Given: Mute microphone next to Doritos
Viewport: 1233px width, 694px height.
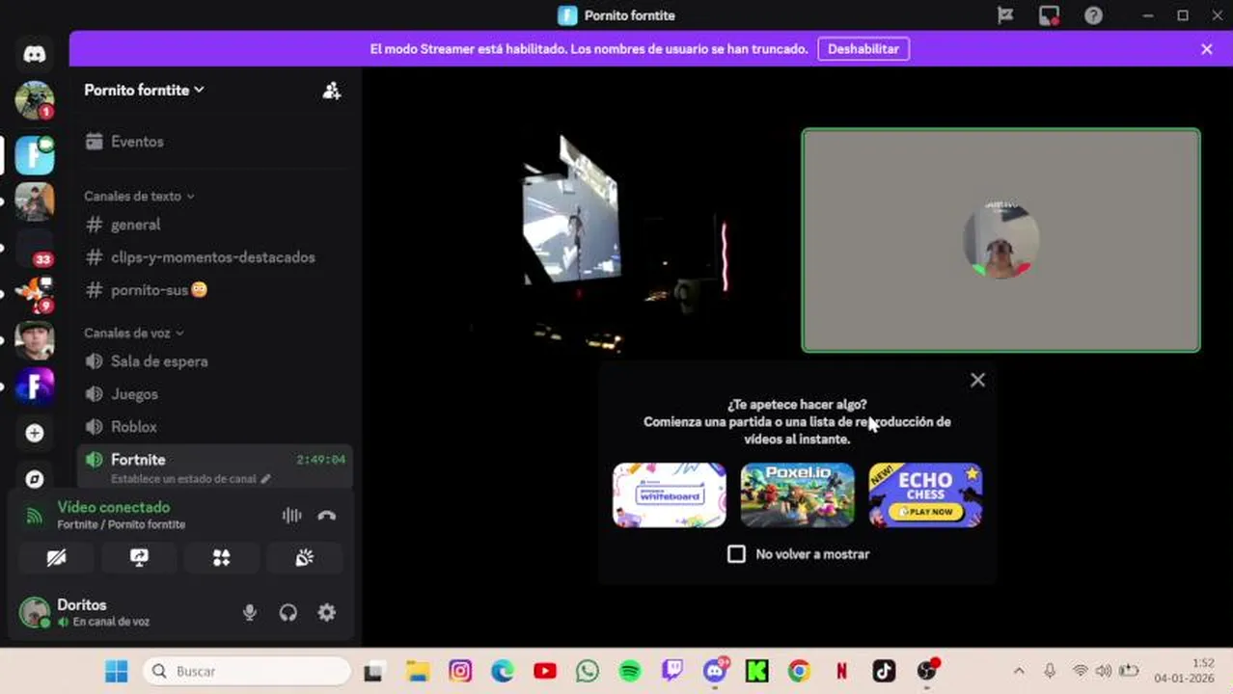Looking at the screenshot, I should [250, 612].
